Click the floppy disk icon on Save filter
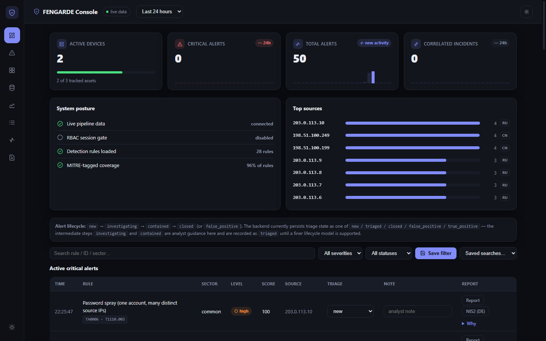This screenshot has width=546, height=341. pyautogui.click(x=423, y=253)
